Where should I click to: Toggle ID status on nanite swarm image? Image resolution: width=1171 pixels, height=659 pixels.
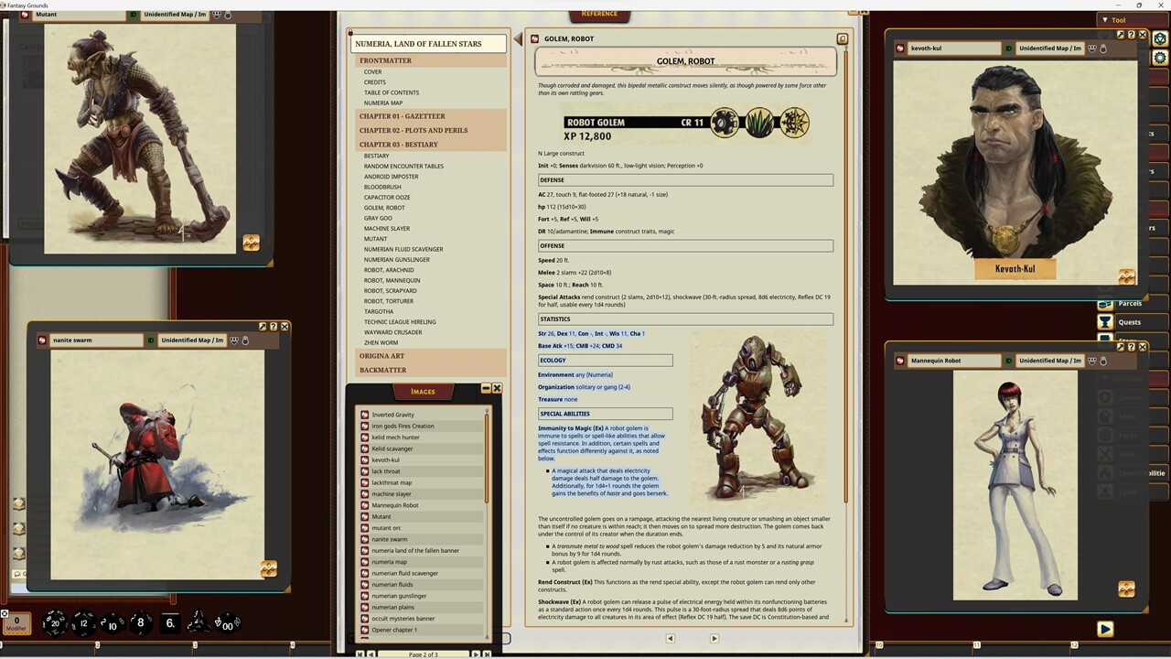click(151, 340)
